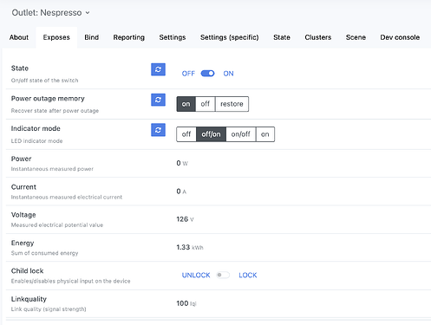Set Indicator mode to on/off
Screen dimensions: 431x325
pyautogui.click(x=241, y=134)
